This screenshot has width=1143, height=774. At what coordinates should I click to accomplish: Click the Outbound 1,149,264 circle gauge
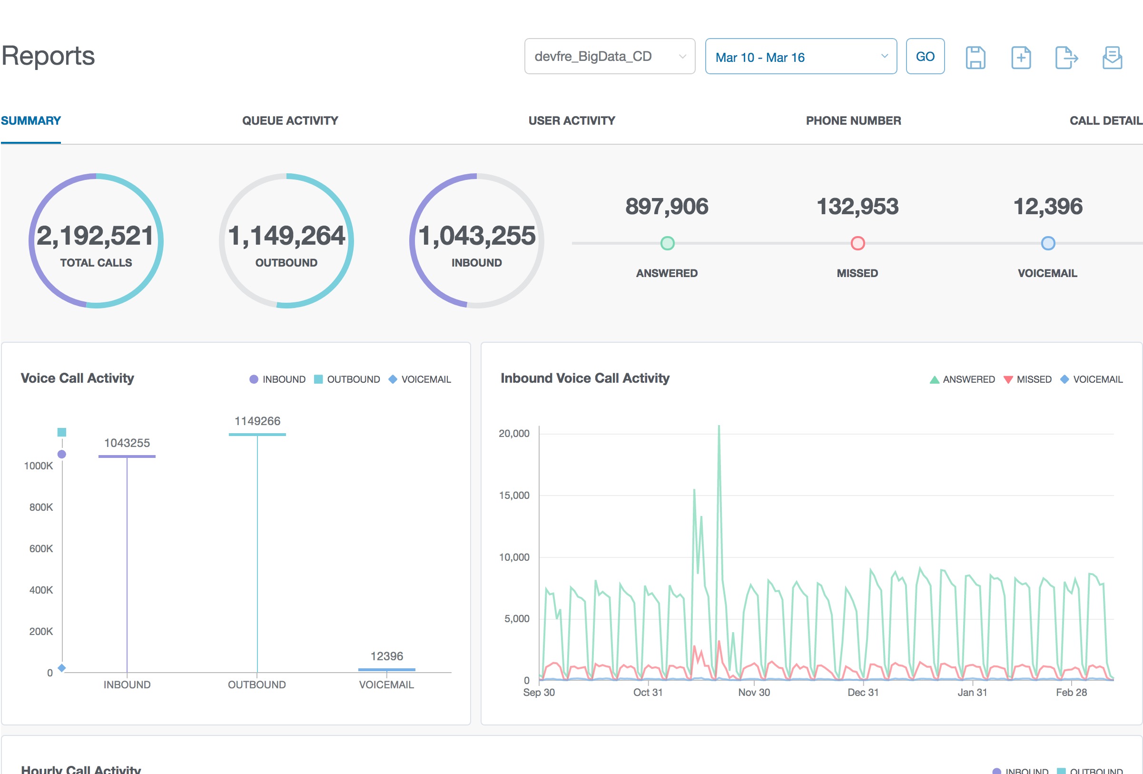tap(286, 240)
